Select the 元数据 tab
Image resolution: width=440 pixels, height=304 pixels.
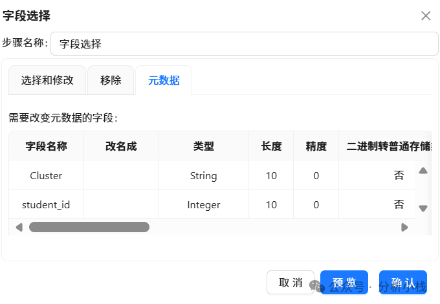click(164, 80)
